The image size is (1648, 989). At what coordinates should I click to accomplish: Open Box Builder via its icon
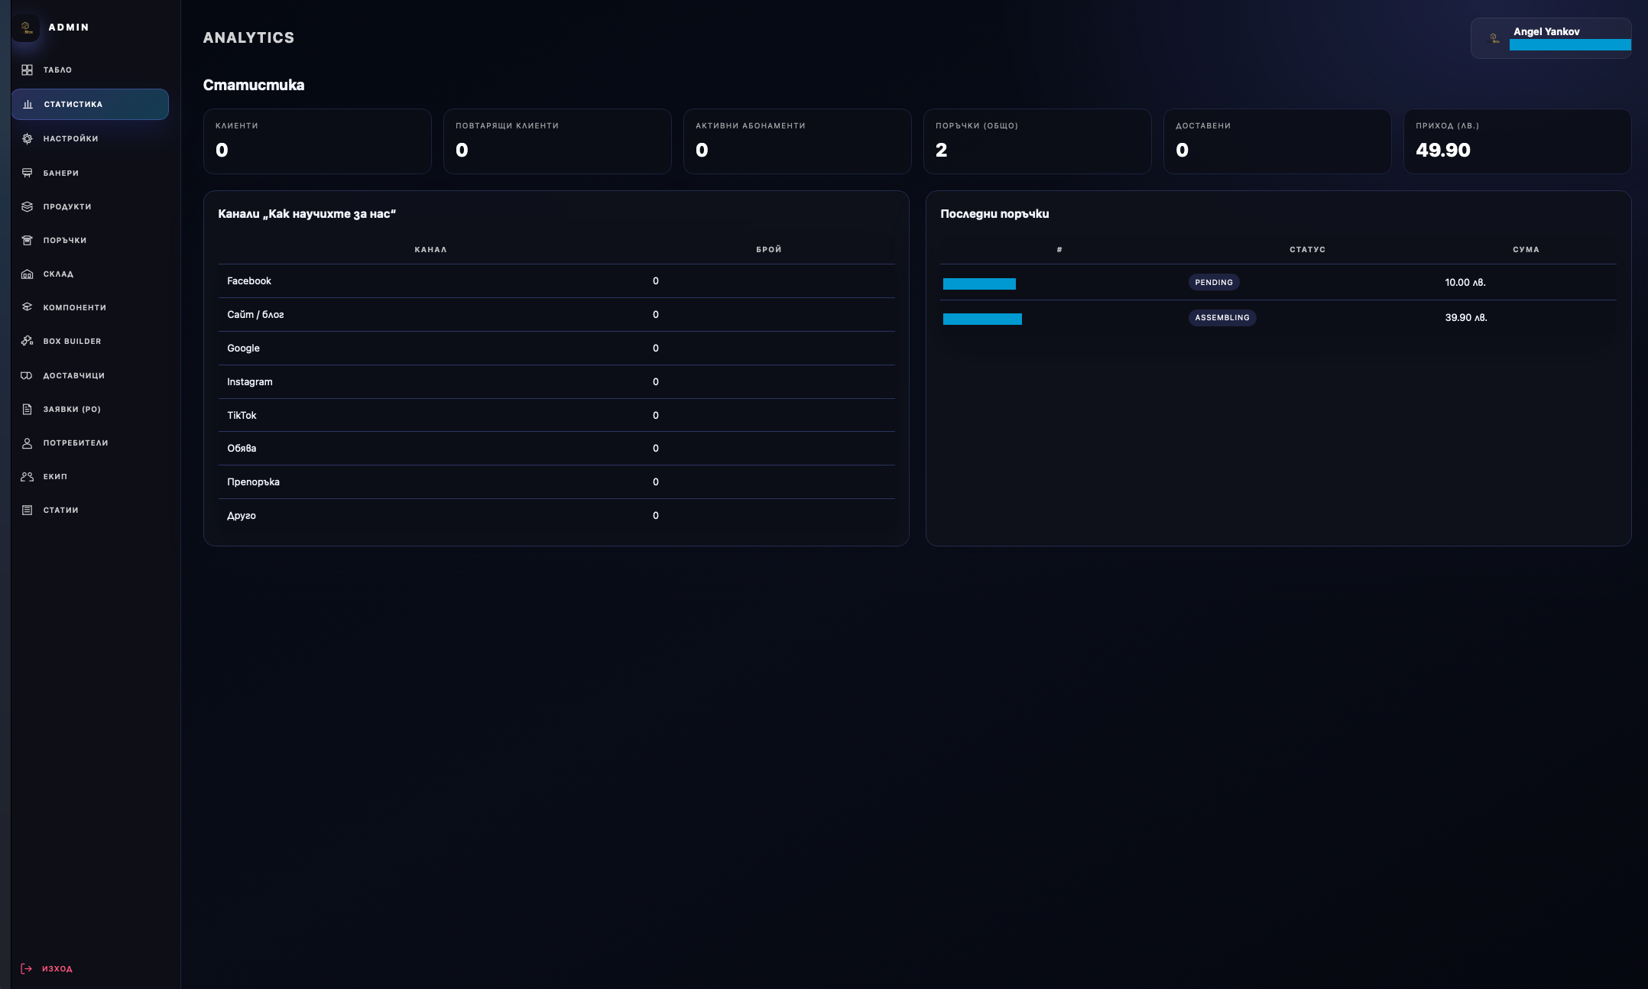(27, 341)
